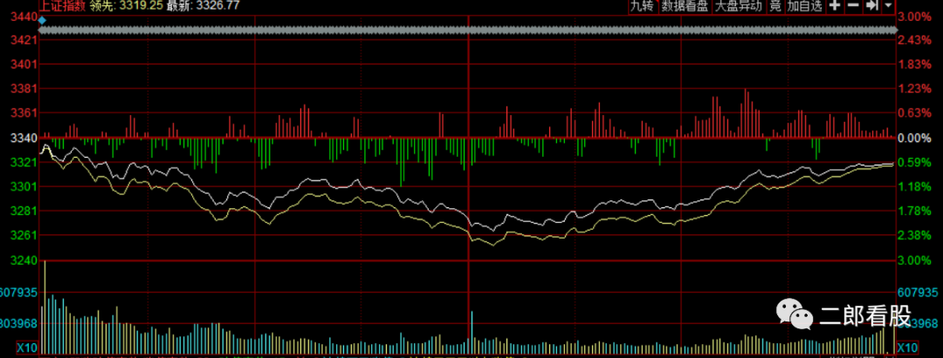
Task: Click the jump-to-end arrow icon
Action: click(x=871, y=6)
